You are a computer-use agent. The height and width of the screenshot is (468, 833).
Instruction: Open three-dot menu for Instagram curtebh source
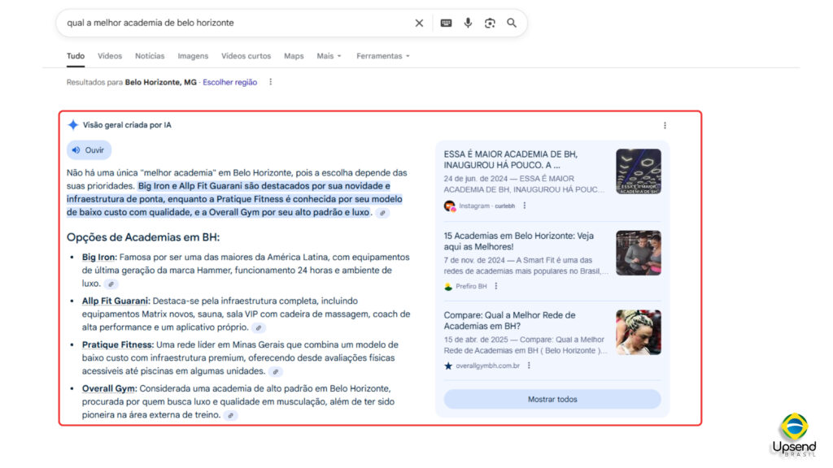[525, 206]
